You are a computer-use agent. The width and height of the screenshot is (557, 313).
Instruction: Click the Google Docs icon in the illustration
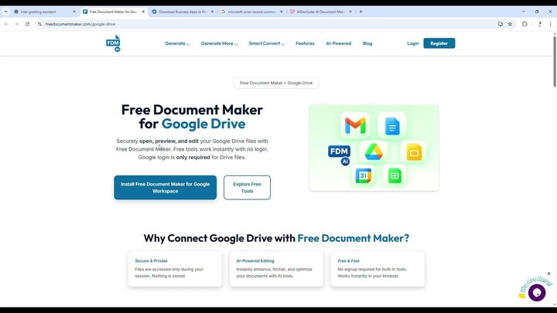click(x=392, y=126)
